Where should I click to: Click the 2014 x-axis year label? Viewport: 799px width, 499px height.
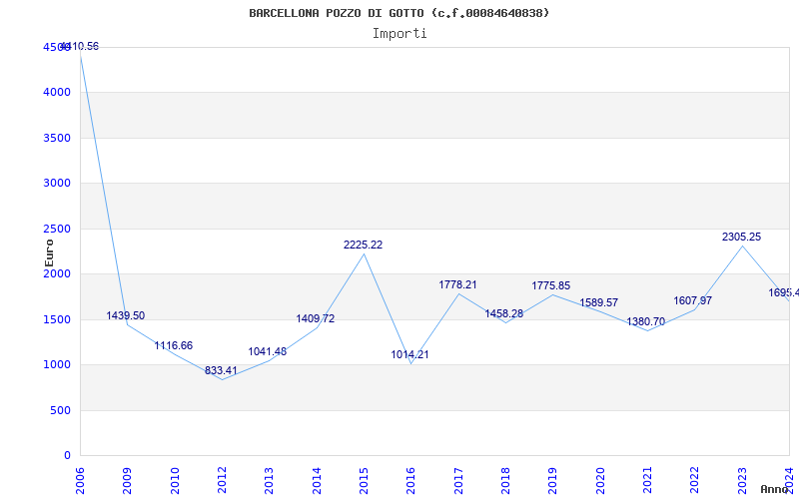point(317,480)
